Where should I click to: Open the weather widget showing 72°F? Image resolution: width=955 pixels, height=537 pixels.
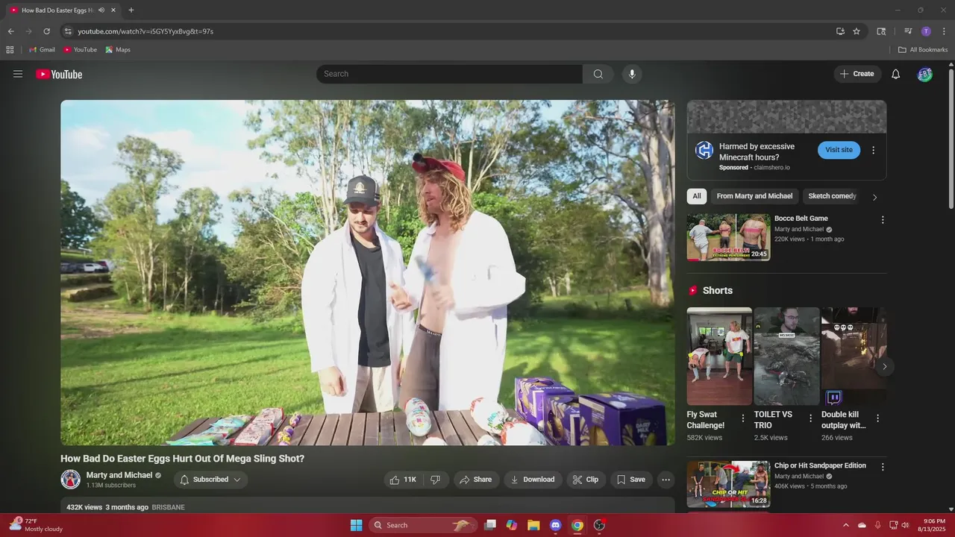coord(36,525)
